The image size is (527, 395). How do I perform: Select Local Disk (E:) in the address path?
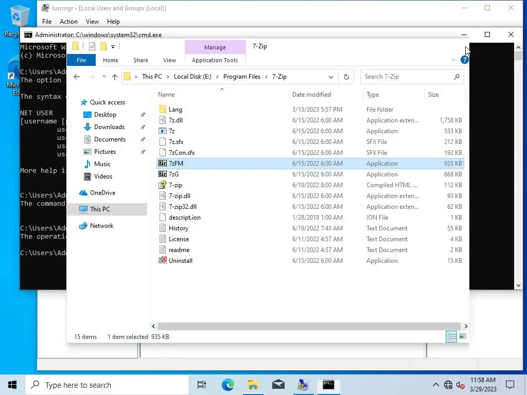[192, 77]
